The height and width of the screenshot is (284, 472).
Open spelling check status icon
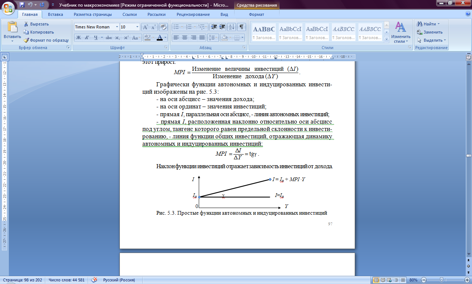tap(94, 280)
